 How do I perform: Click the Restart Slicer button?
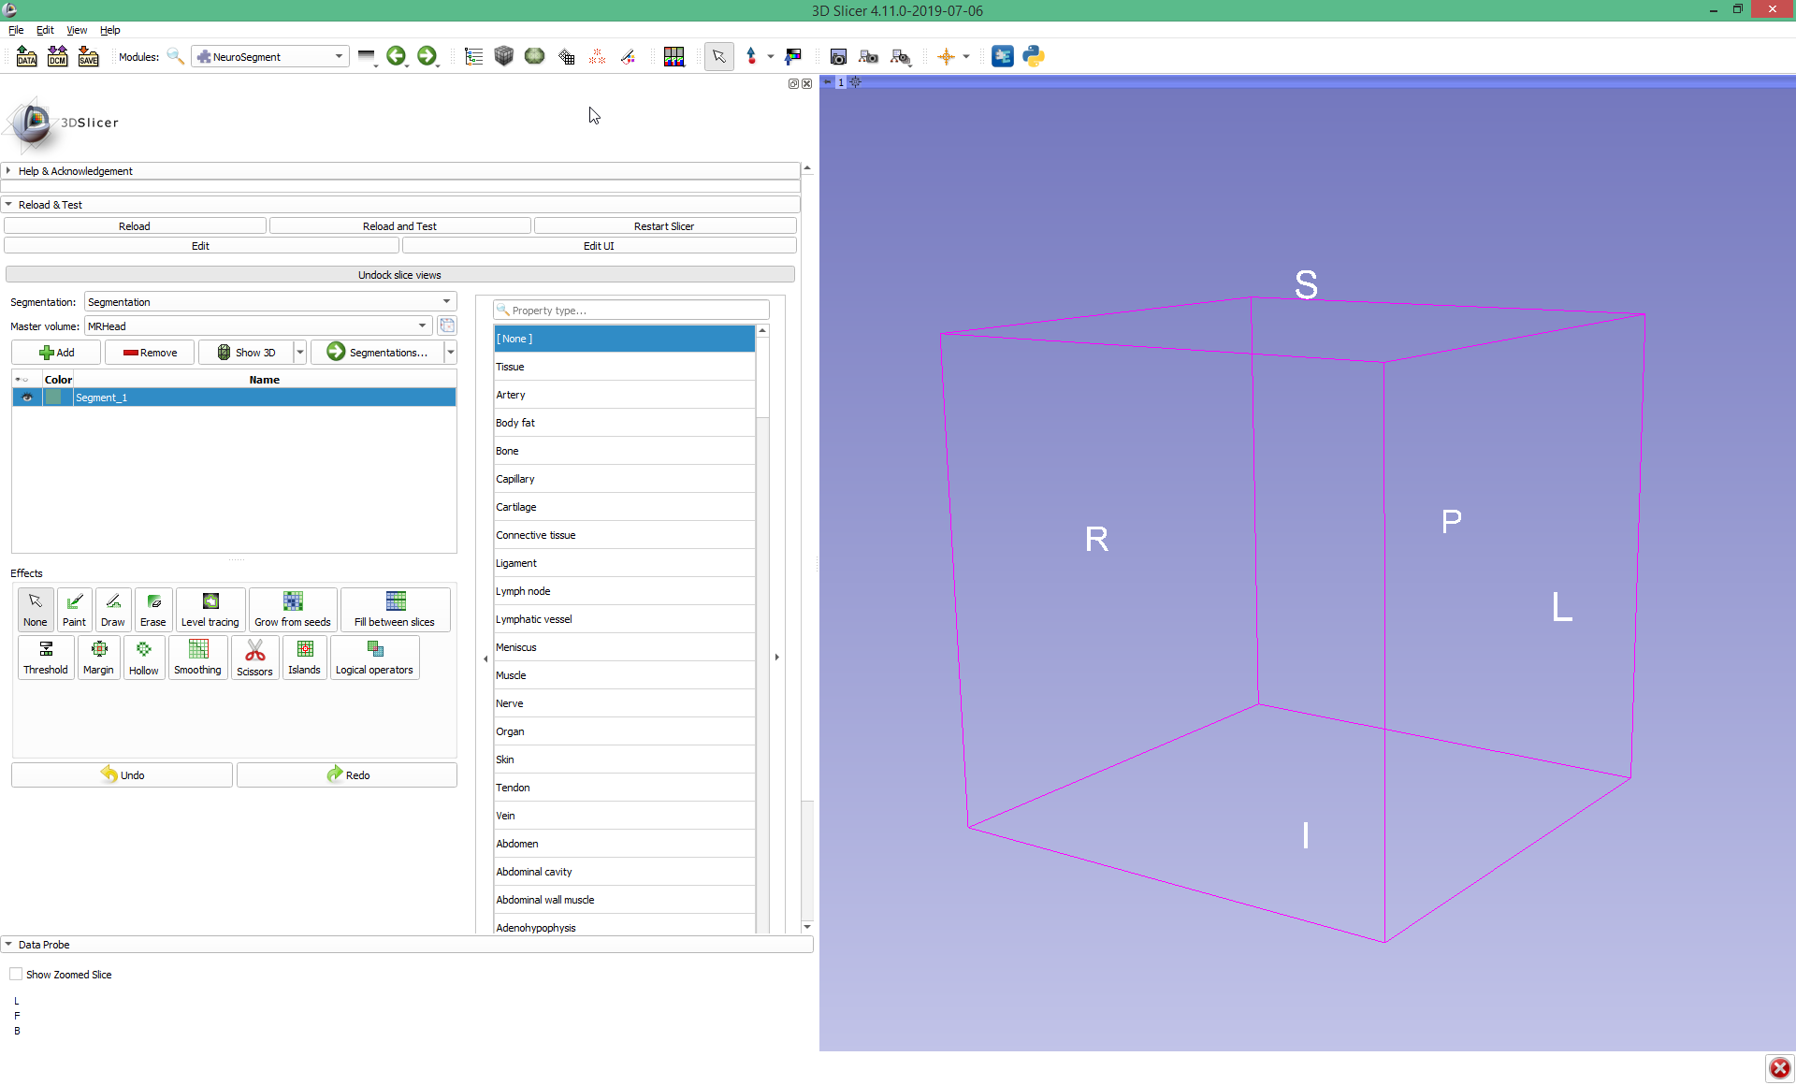point(664,225)
